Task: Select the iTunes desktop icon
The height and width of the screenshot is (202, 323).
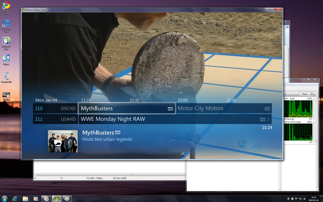Action: click(x=6, y=60)
